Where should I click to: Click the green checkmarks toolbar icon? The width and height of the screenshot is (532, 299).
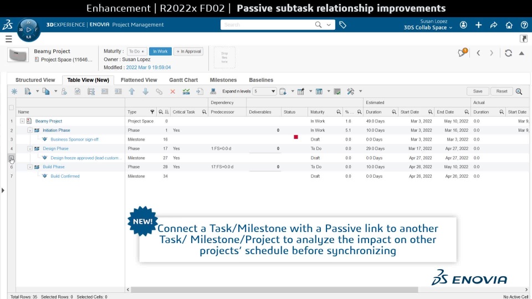[x=186, y=91]
